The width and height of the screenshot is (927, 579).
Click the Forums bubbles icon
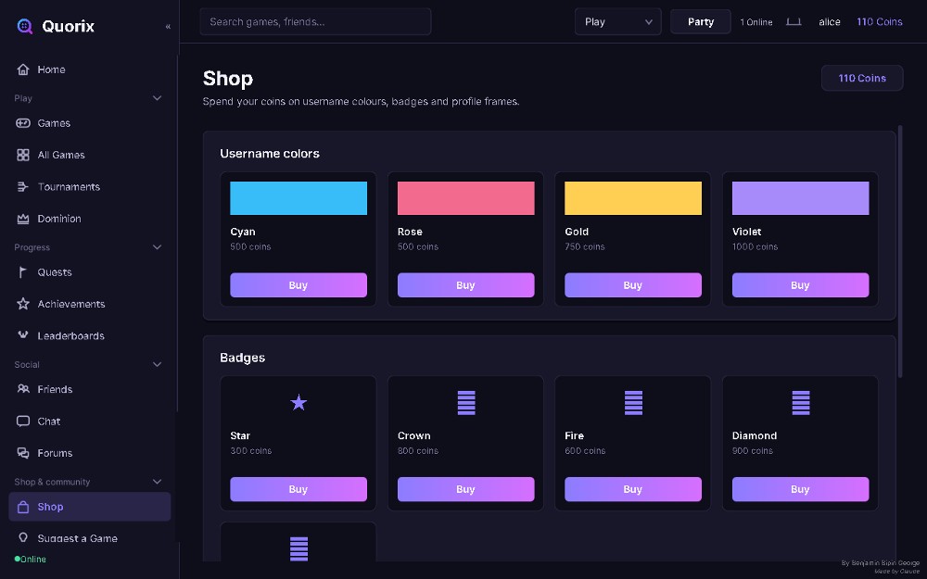[23, 453]
